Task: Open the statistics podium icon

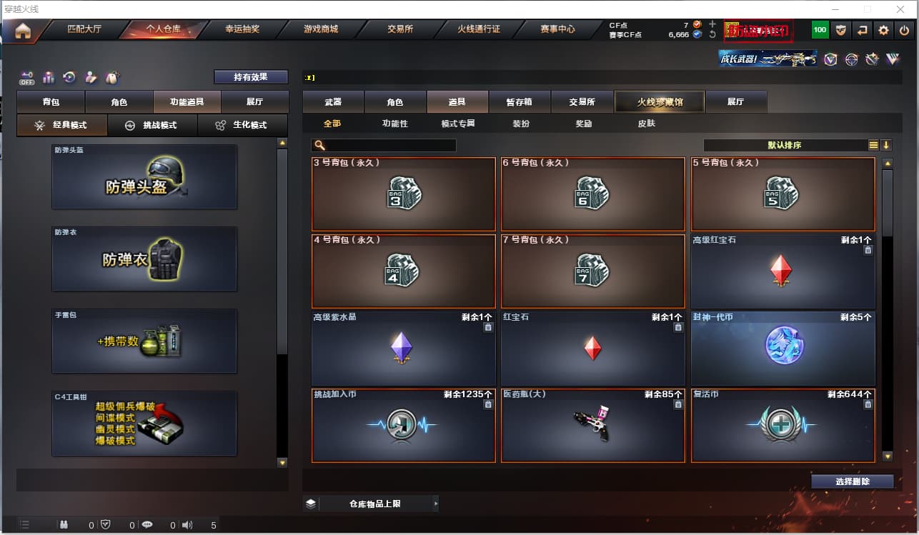Action: pyautogui.click(x=49, y=77)
